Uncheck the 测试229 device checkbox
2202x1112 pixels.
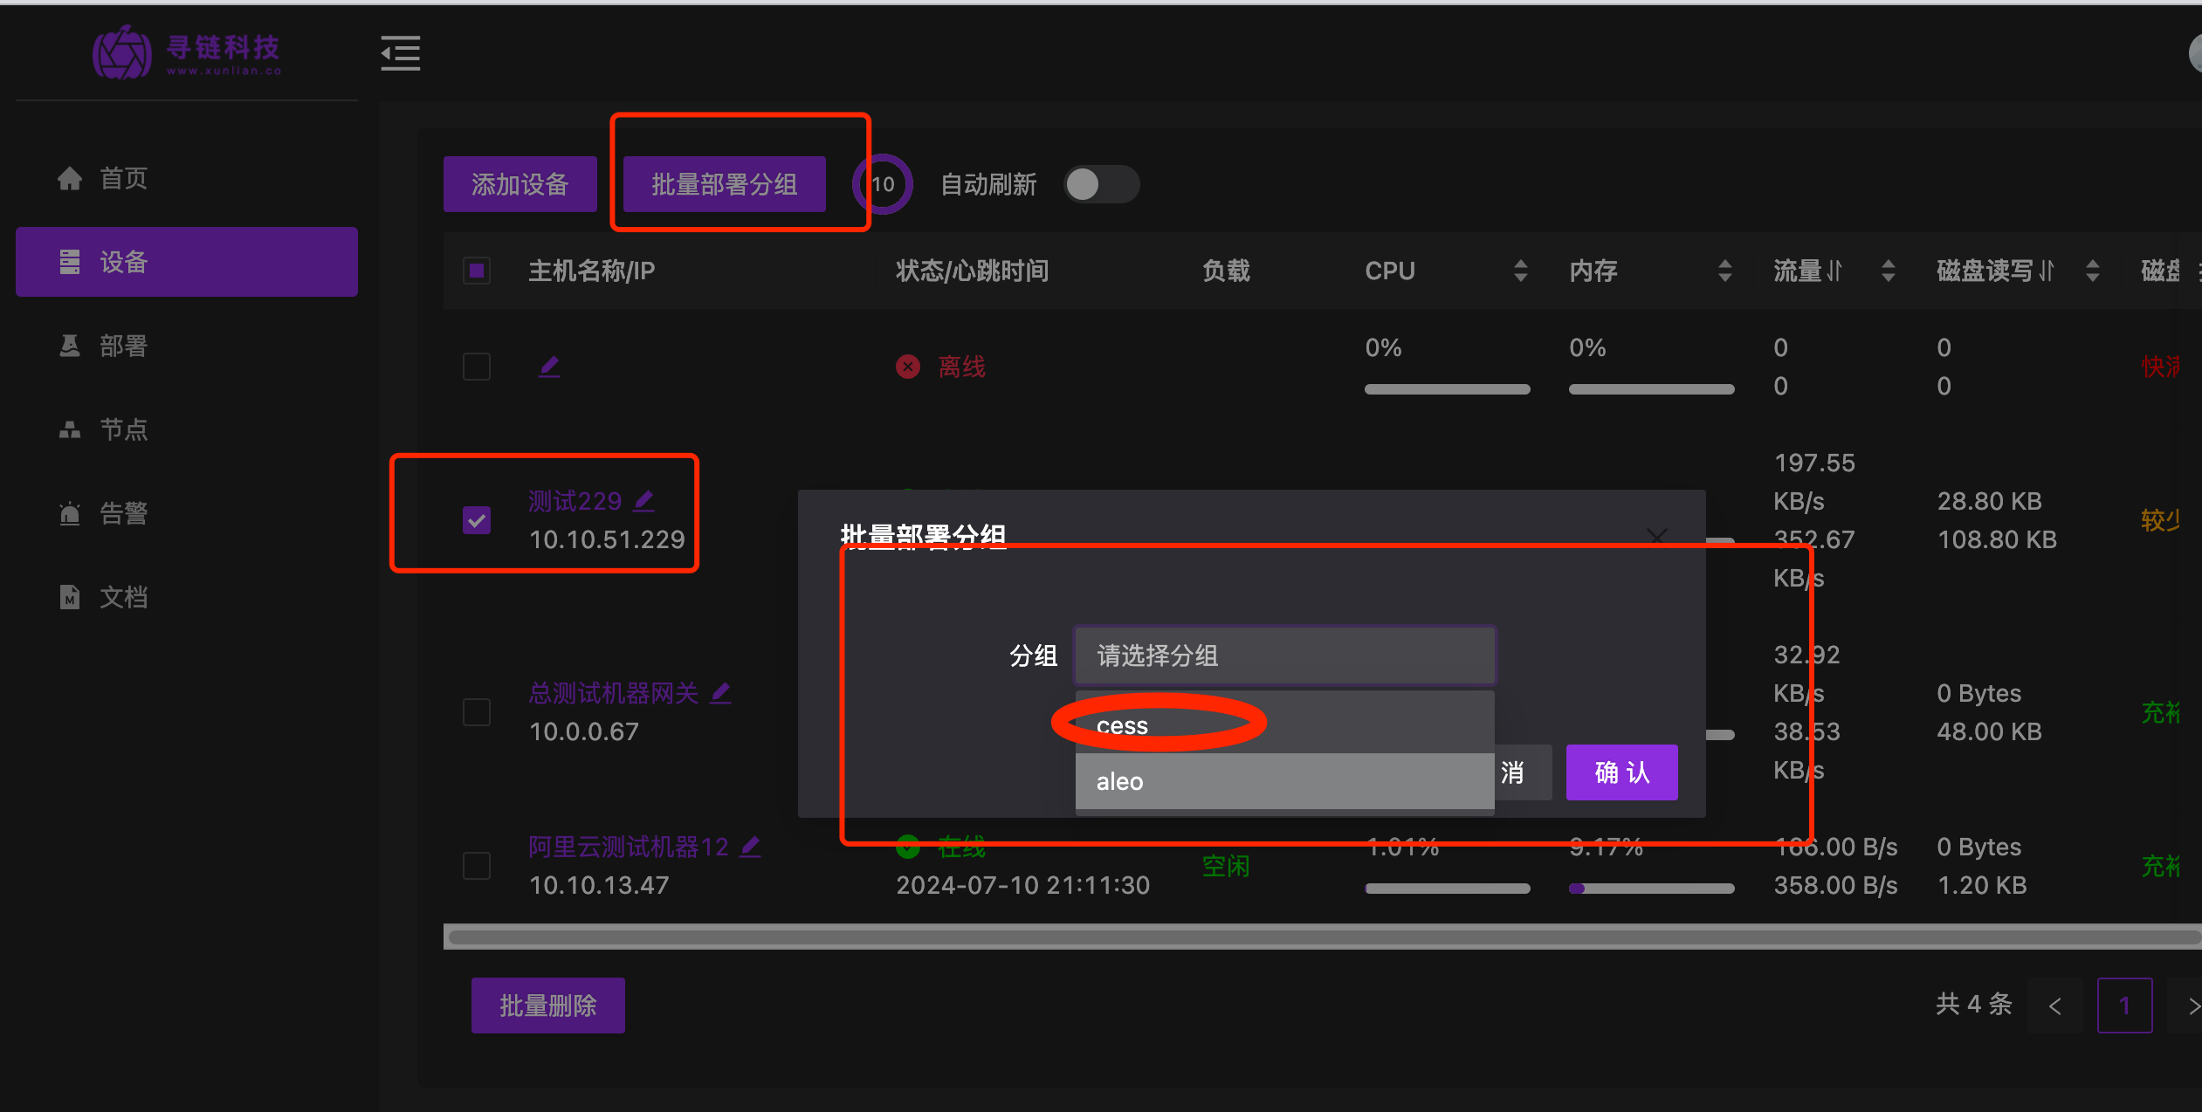point(477,520)
